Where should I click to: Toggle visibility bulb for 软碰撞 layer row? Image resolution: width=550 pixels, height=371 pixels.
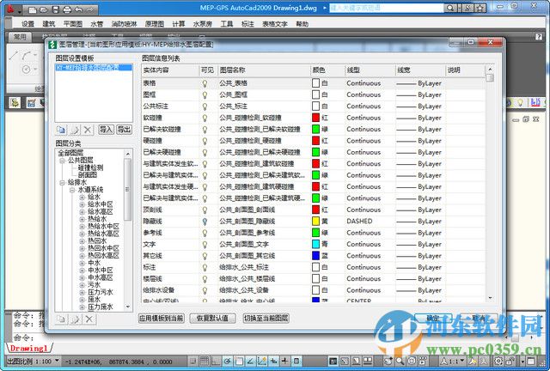[x=205, y=119]
